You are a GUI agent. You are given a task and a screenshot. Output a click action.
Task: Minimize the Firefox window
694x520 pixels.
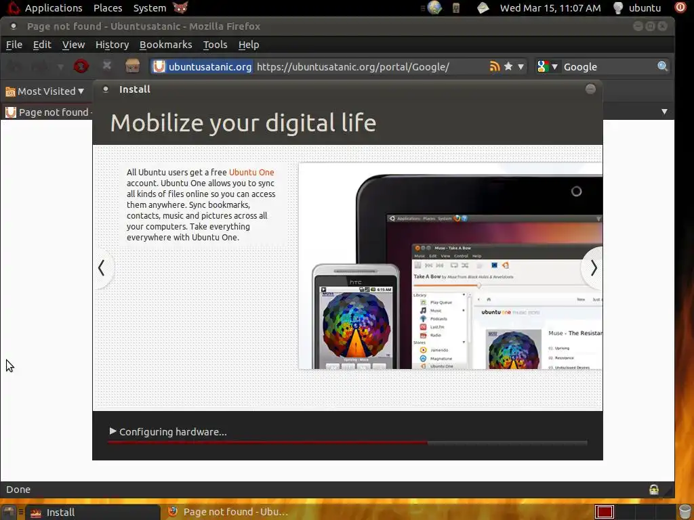click(638, 26)
